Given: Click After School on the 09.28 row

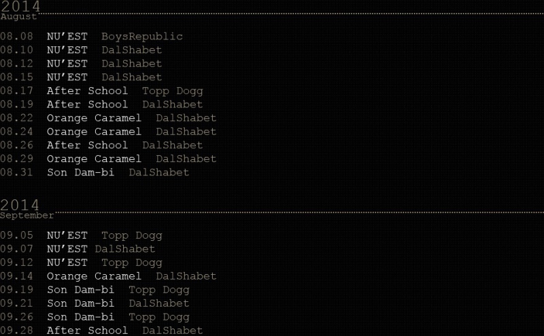Looking at the screenshot, I should [x=87, y=331].
